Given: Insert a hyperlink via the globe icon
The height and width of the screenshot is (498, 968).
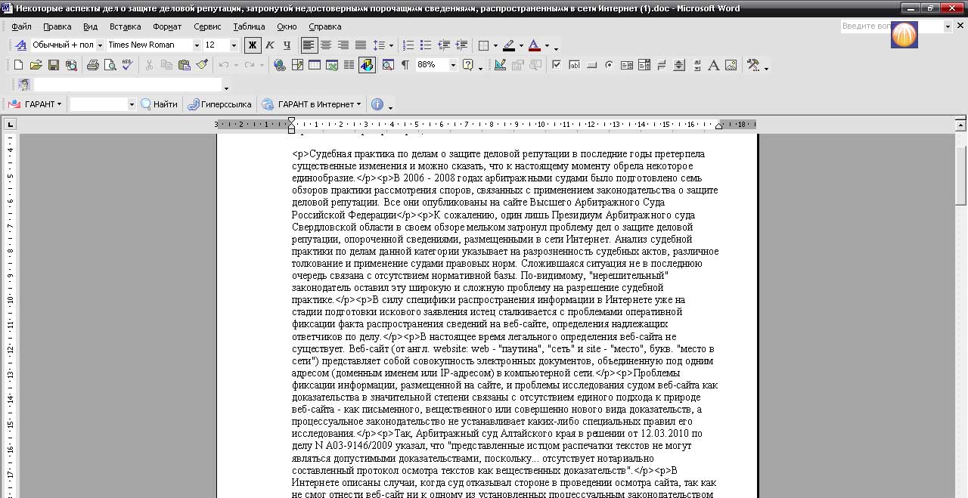Looking at the screenshot, I should click(279, 65).
